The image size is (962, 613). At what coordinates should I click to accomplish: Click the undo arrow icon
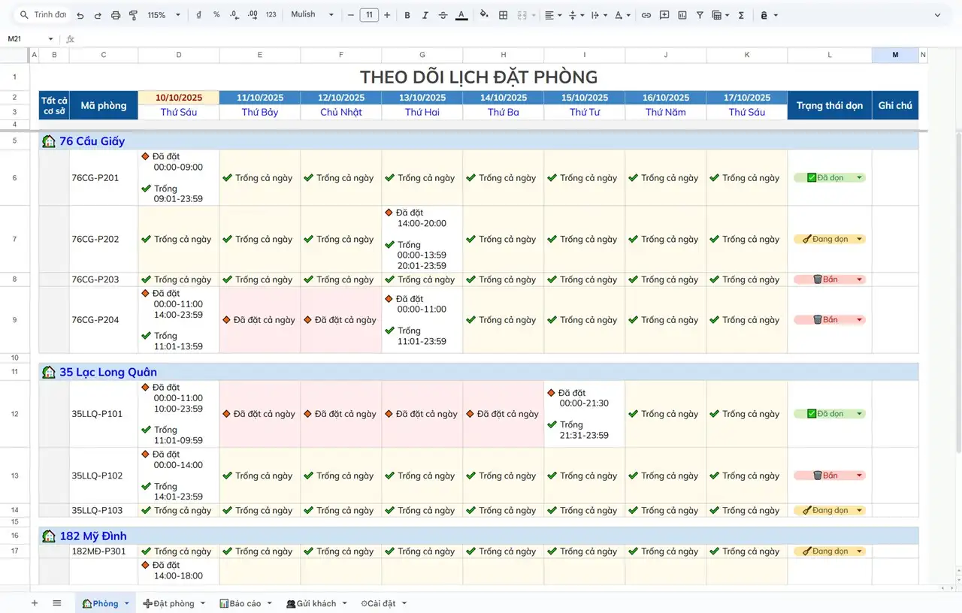coord(80,15)
